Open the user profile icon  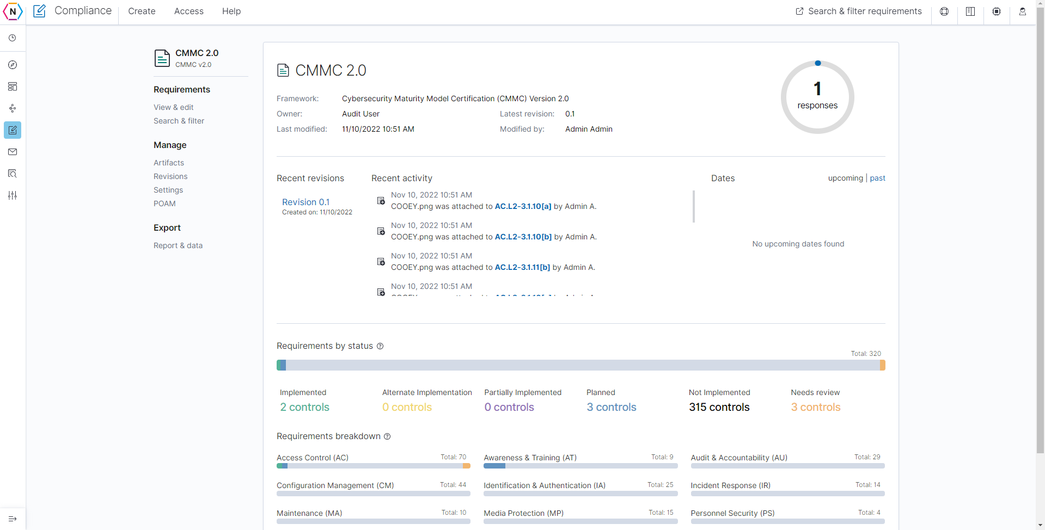1023,11
